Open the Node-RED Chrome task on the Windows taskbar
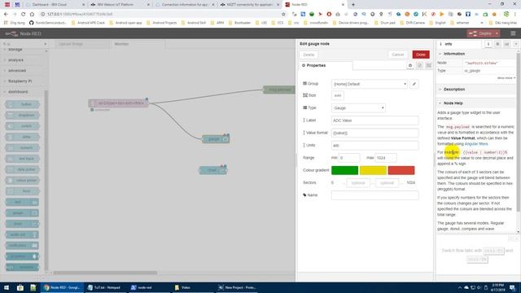This screenshot has width=521, height=293. click(62, 287)
